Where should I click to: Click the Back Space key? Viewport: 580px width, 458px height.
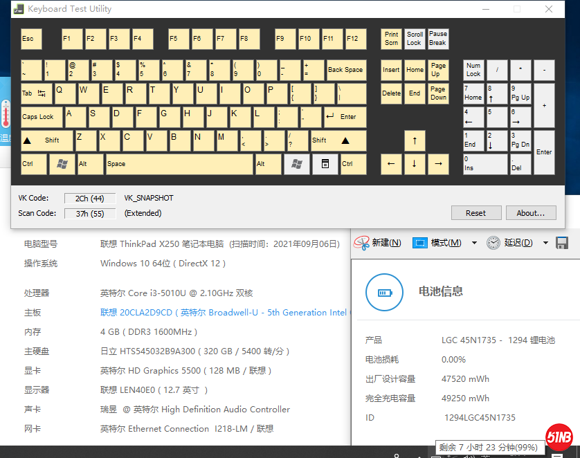pos(347,70)
